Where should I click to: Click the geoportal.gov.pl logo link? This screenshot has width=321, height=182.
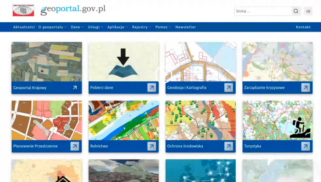(x=73, y=10)
